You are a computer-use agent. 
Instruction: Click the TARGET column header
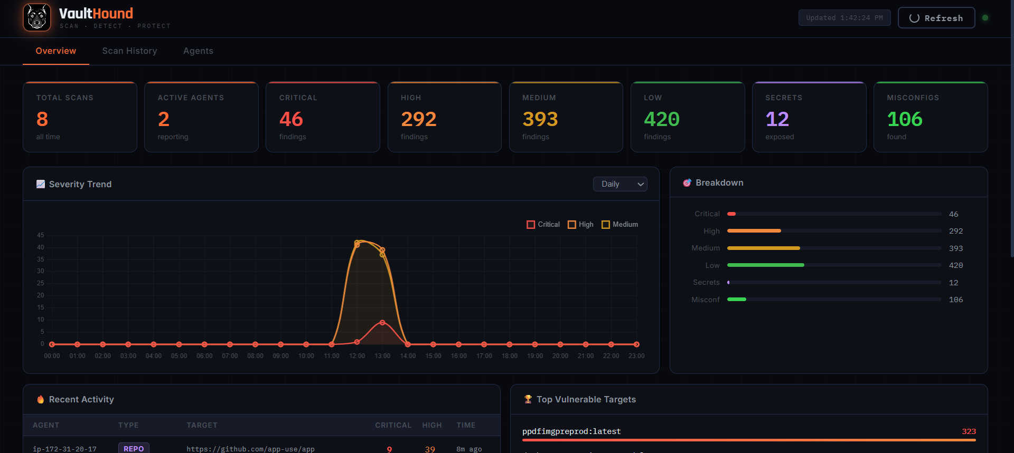[202, 425]
